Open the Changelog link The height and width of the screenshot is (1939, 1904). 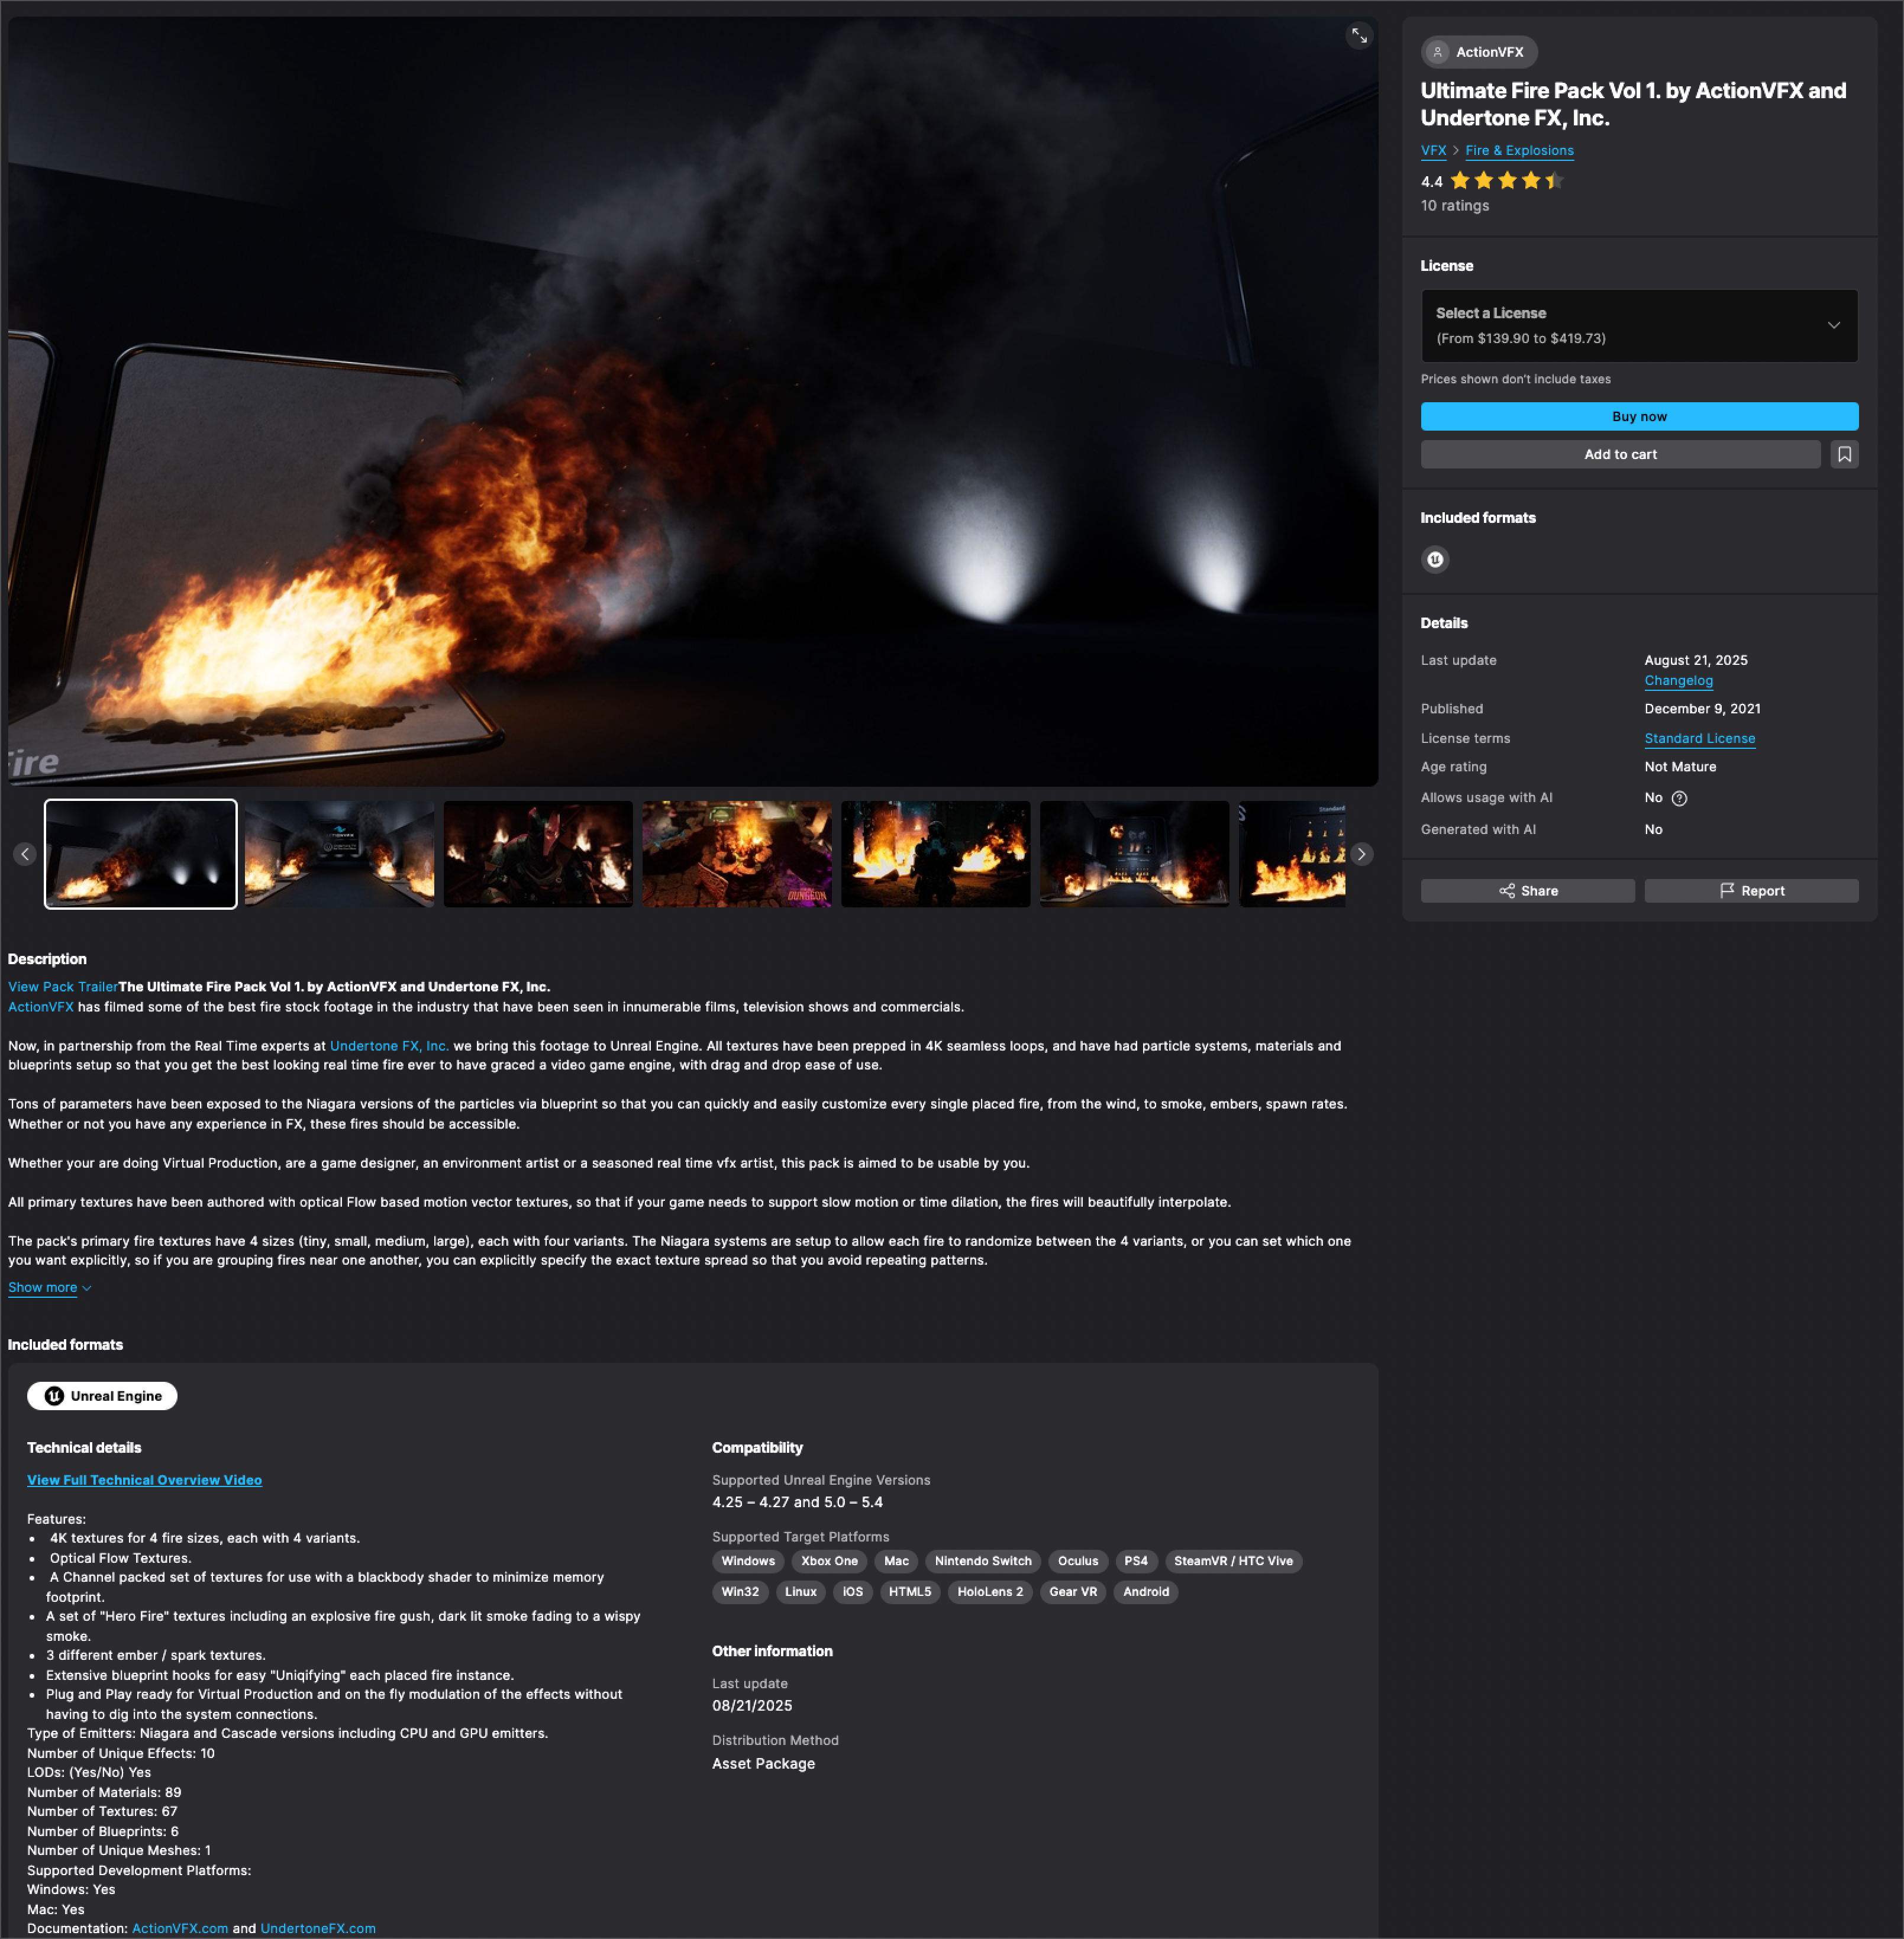pos(1678,681)
